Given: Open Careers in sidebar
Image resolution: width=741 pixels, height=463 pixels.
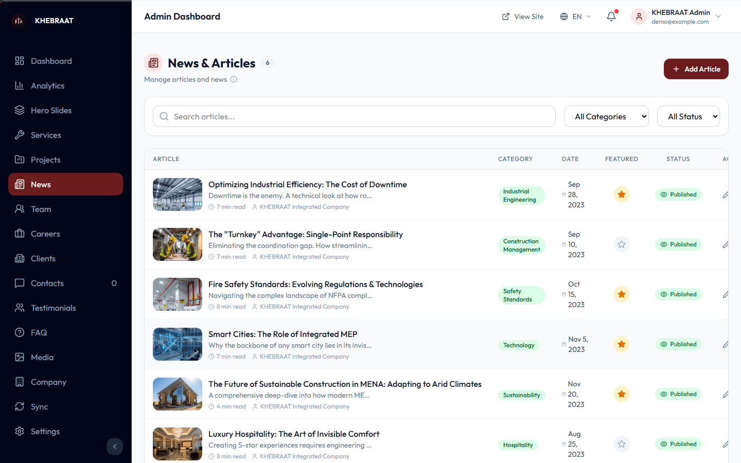Looking at the screenshot, I should tap(65, 234).
